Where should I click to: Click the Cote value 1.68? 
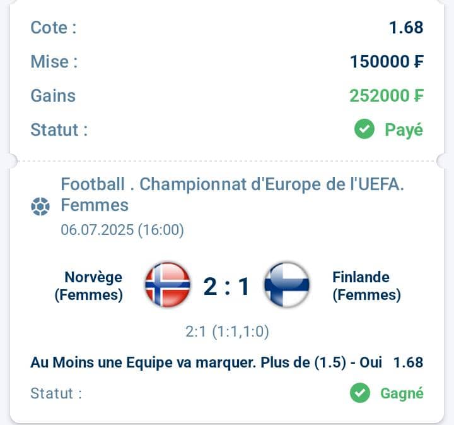406,28
